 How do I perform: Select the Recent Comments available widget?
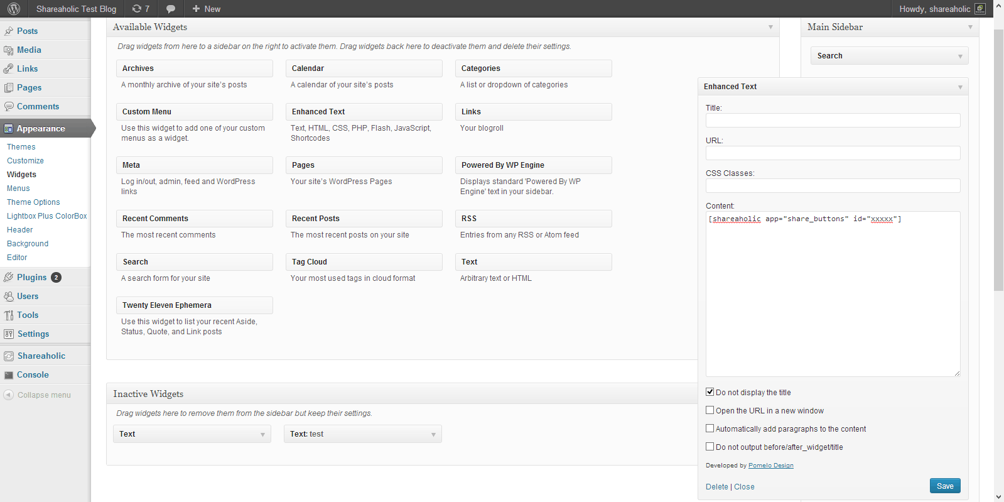click(195, 219)
